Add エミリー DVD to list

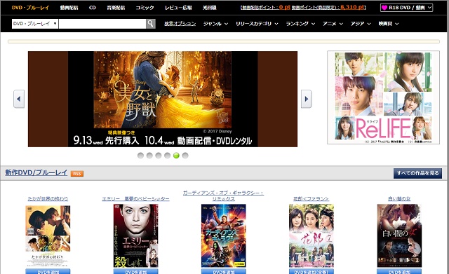tap(135, 271)
